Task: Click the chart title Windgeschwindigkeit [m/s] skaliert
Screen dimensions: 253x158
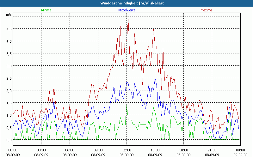Action: (132, 3)
